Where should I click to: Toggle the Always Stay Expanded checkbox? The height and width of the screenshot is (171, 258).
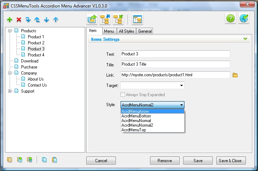tap(123, 95)
